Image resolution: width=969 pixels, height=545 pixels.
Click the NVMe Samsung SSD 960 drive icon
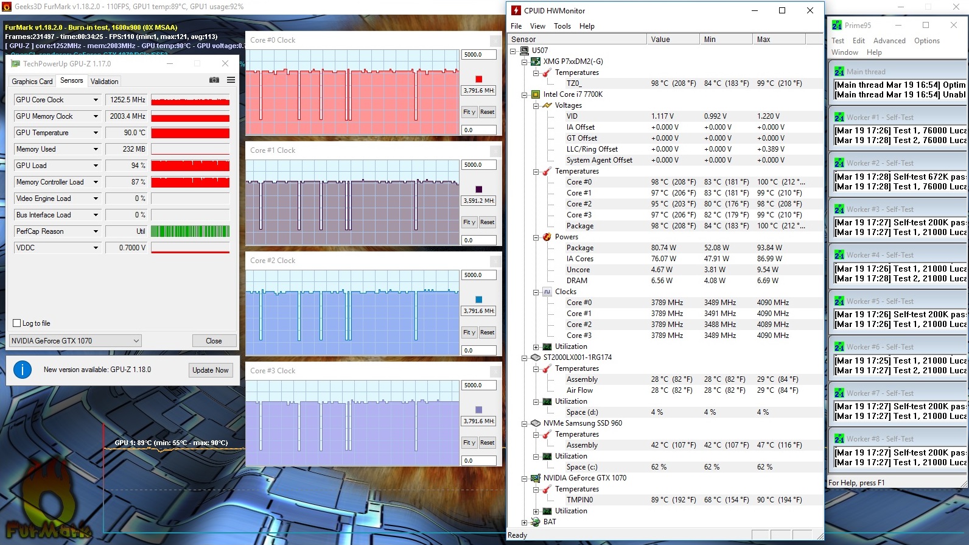click(x=536, y=423)
